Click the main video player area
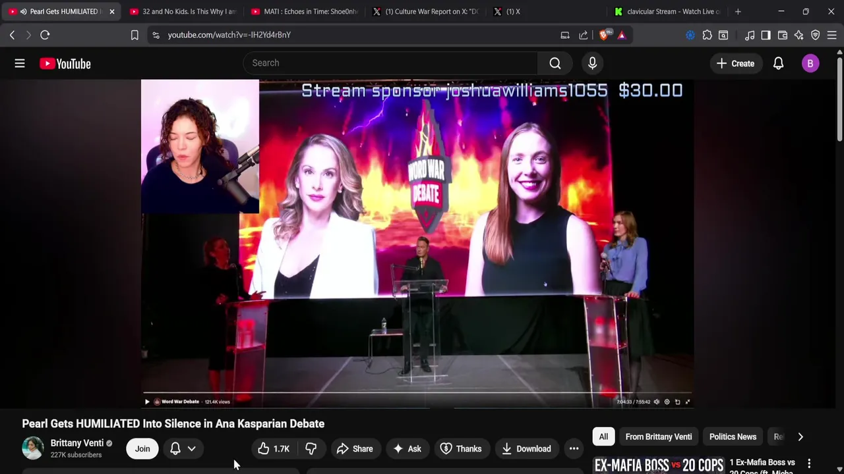The height and width of the screenshot is (474, 844). [417, 244]
